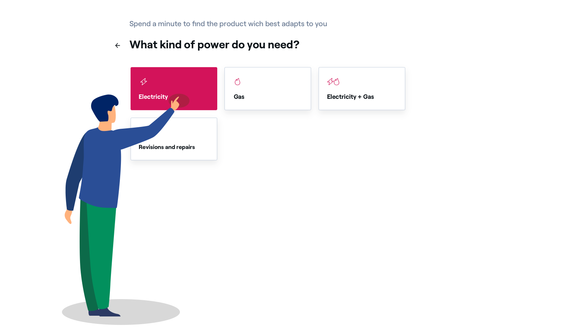Click the Electricity label text
This screenshot has height=336, width=584.
[153, 97]
